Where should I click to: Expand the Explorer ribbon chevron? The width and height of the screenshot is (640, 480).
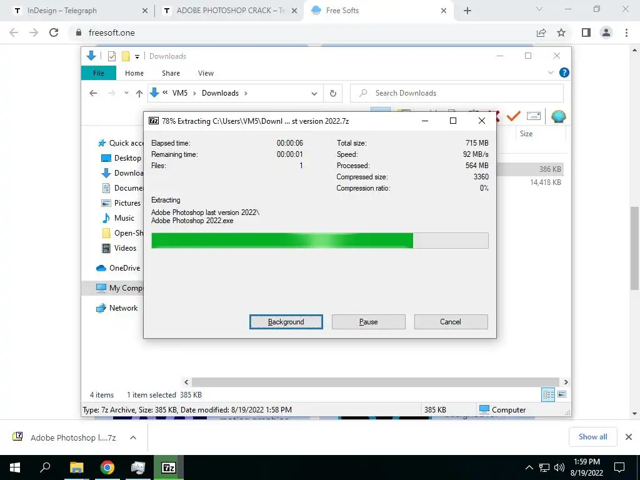[x=550, y=72]
